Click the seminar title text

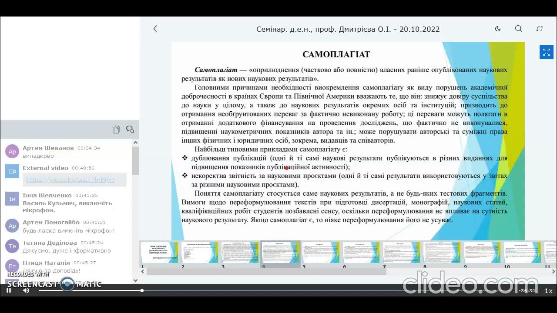click(348, 29)
